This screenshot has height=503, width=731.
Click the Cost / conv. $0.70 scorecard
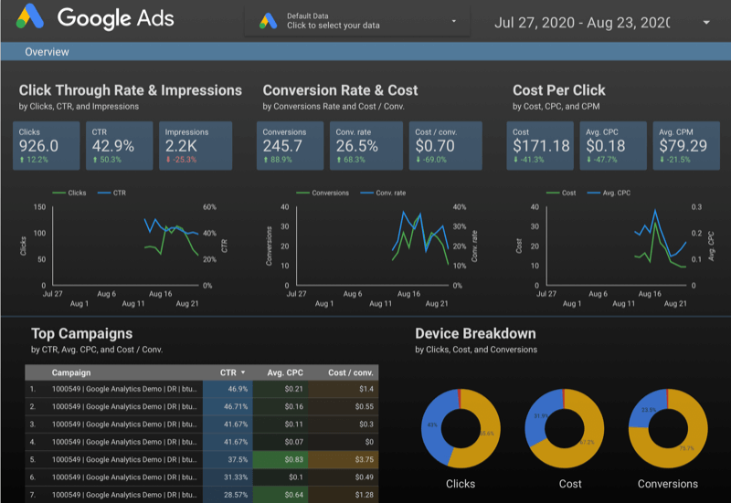pos(446,146)
